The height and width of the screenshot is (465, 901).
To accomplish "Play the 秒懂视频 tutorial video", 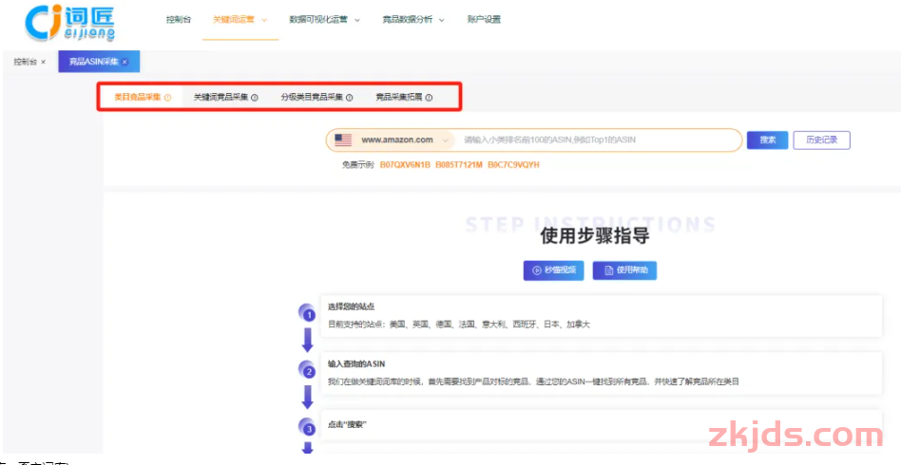I will point(553,270).
